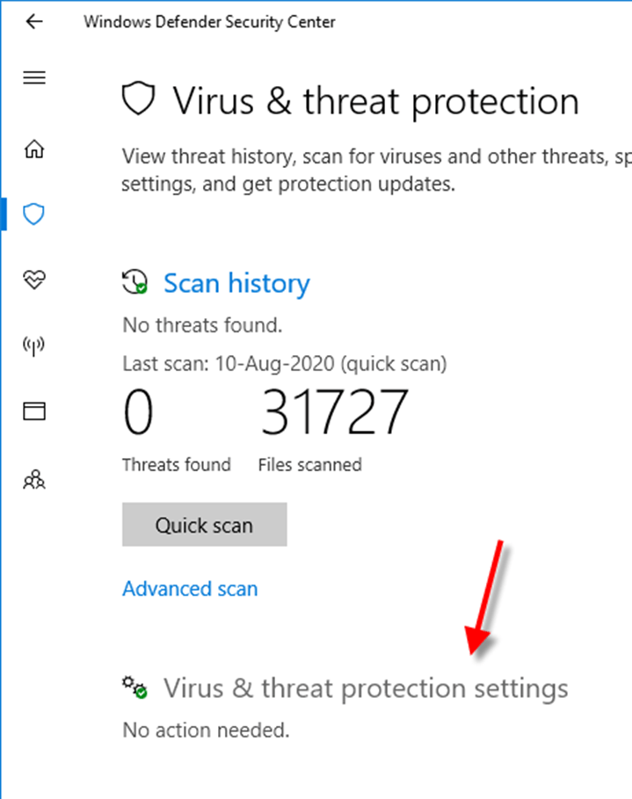Open Family options people icon
This screenshot has width=632, height=799.
pos(34,480)
